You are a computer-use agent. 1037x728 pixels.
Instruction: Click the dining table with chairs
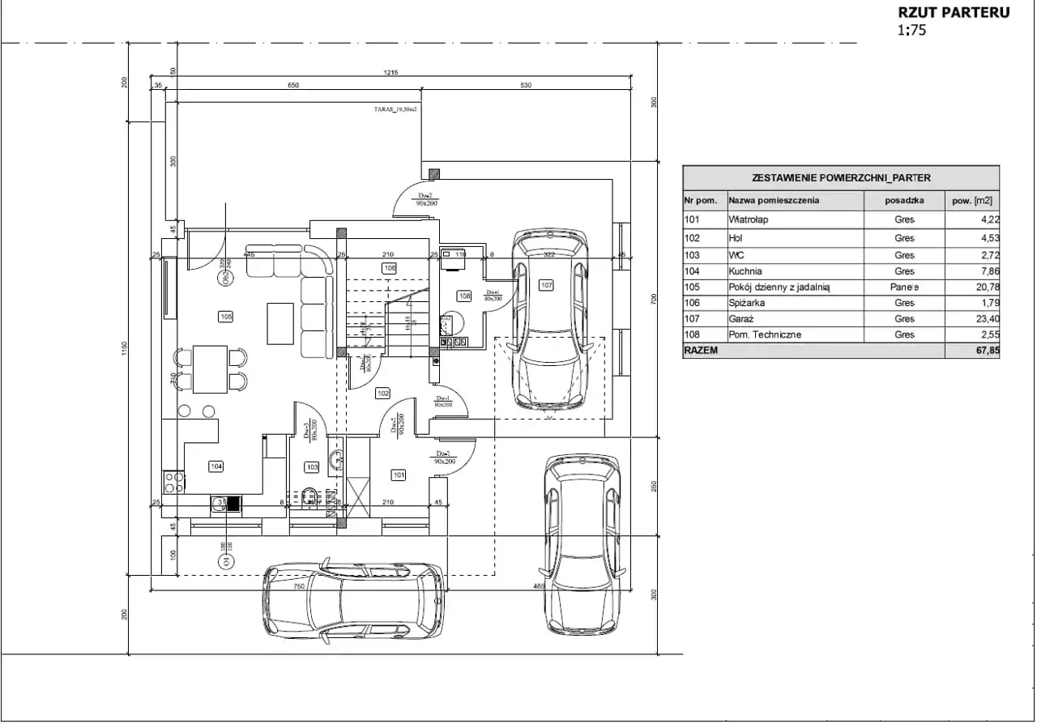pos(211,368)
